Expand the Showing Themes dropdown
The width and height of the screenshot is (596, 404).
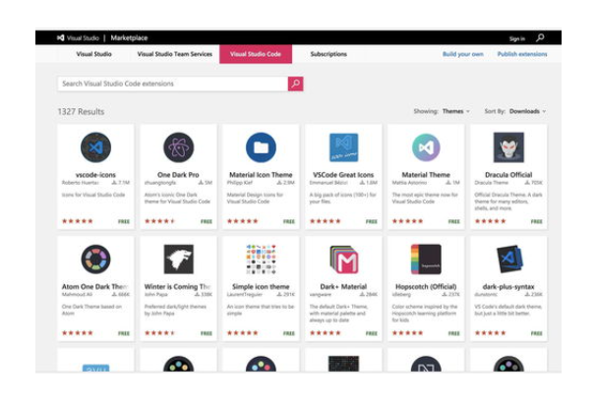tap(456, 111)
